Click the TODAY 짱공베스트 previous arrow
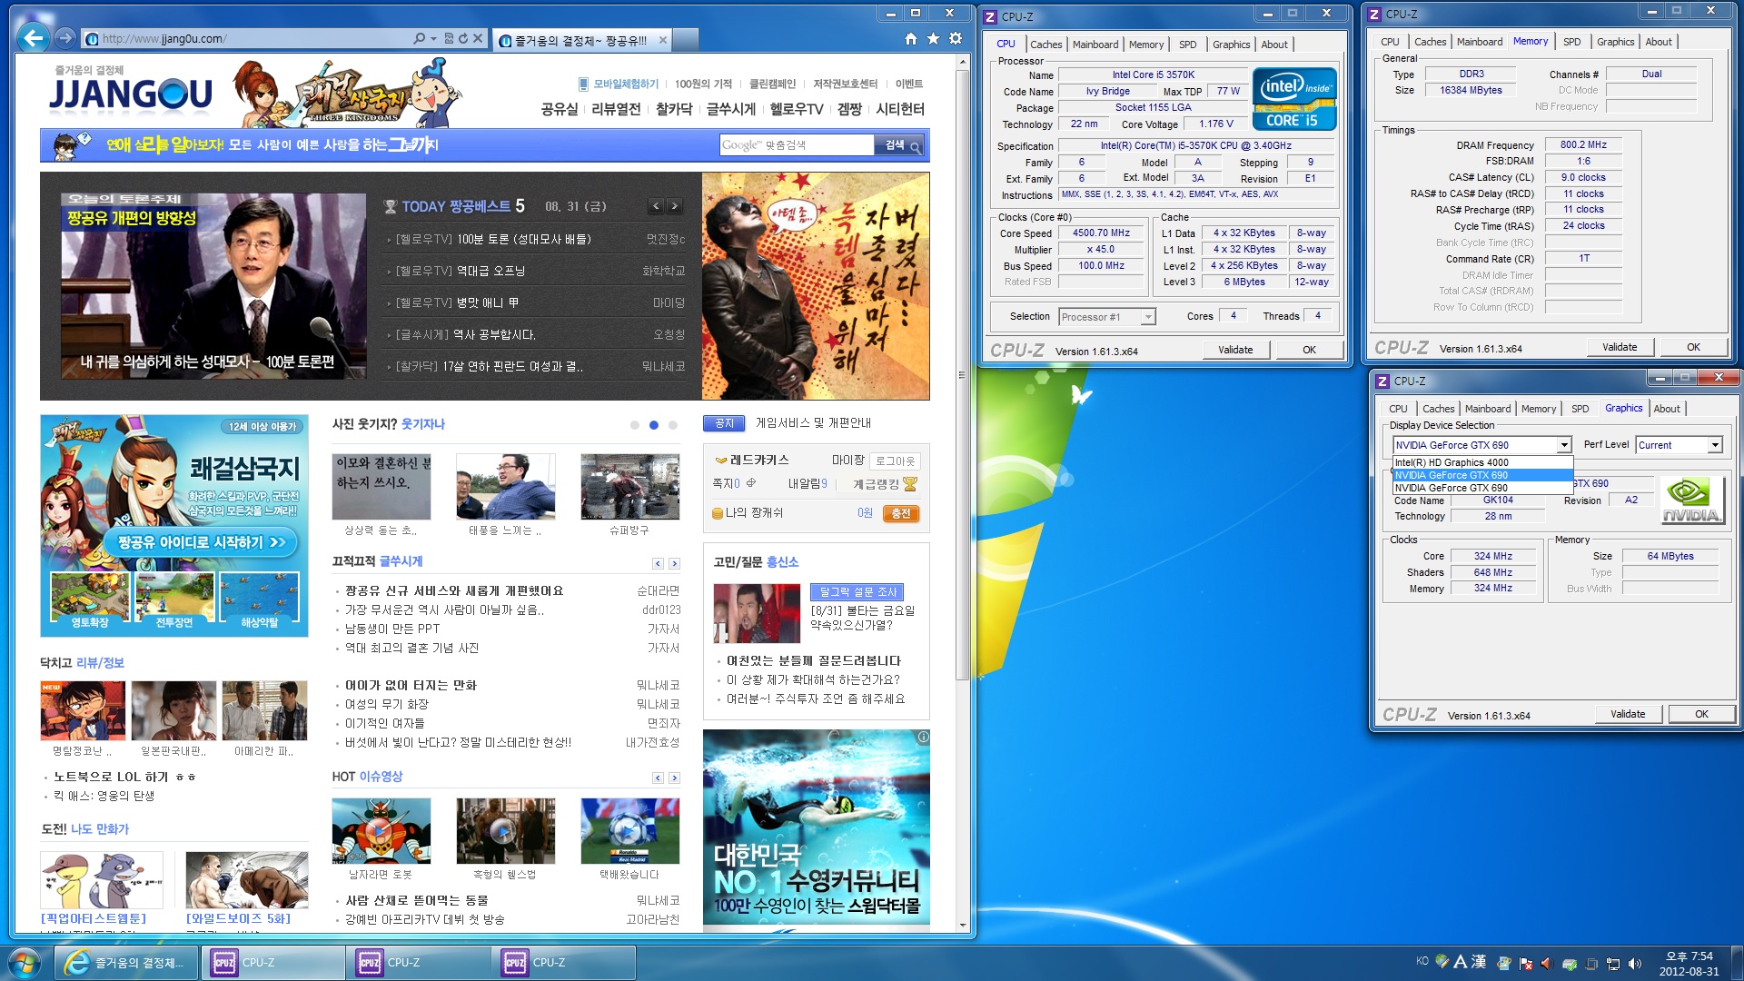Screen dimensions: 1744x981 [656, 206]
